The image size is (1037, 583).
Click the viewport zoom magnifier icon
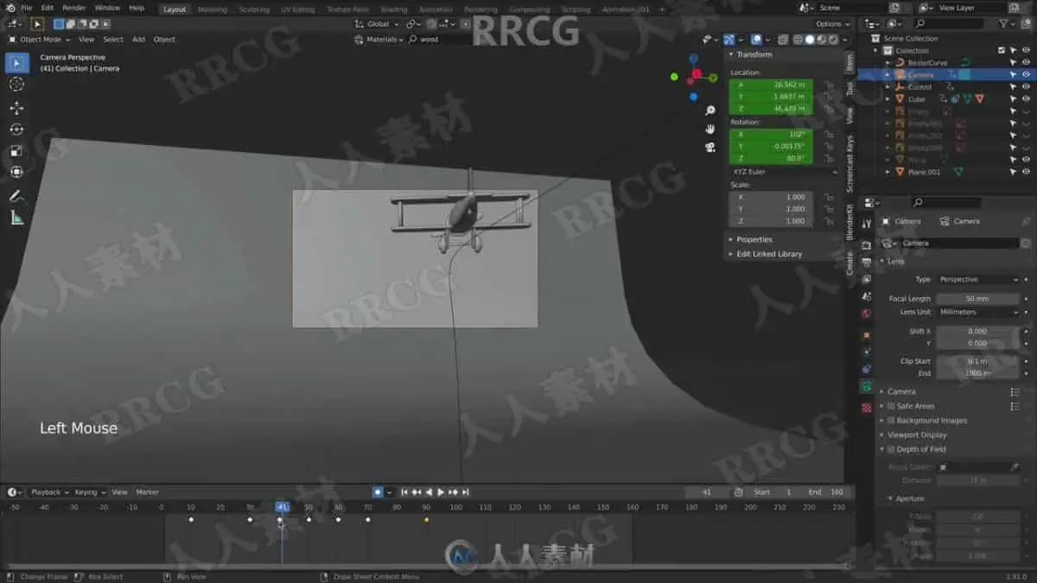(x=710, y=111)
